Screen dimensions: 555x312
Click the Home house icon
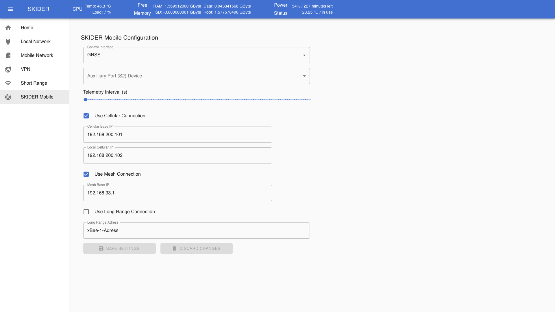tap(8, 28)
